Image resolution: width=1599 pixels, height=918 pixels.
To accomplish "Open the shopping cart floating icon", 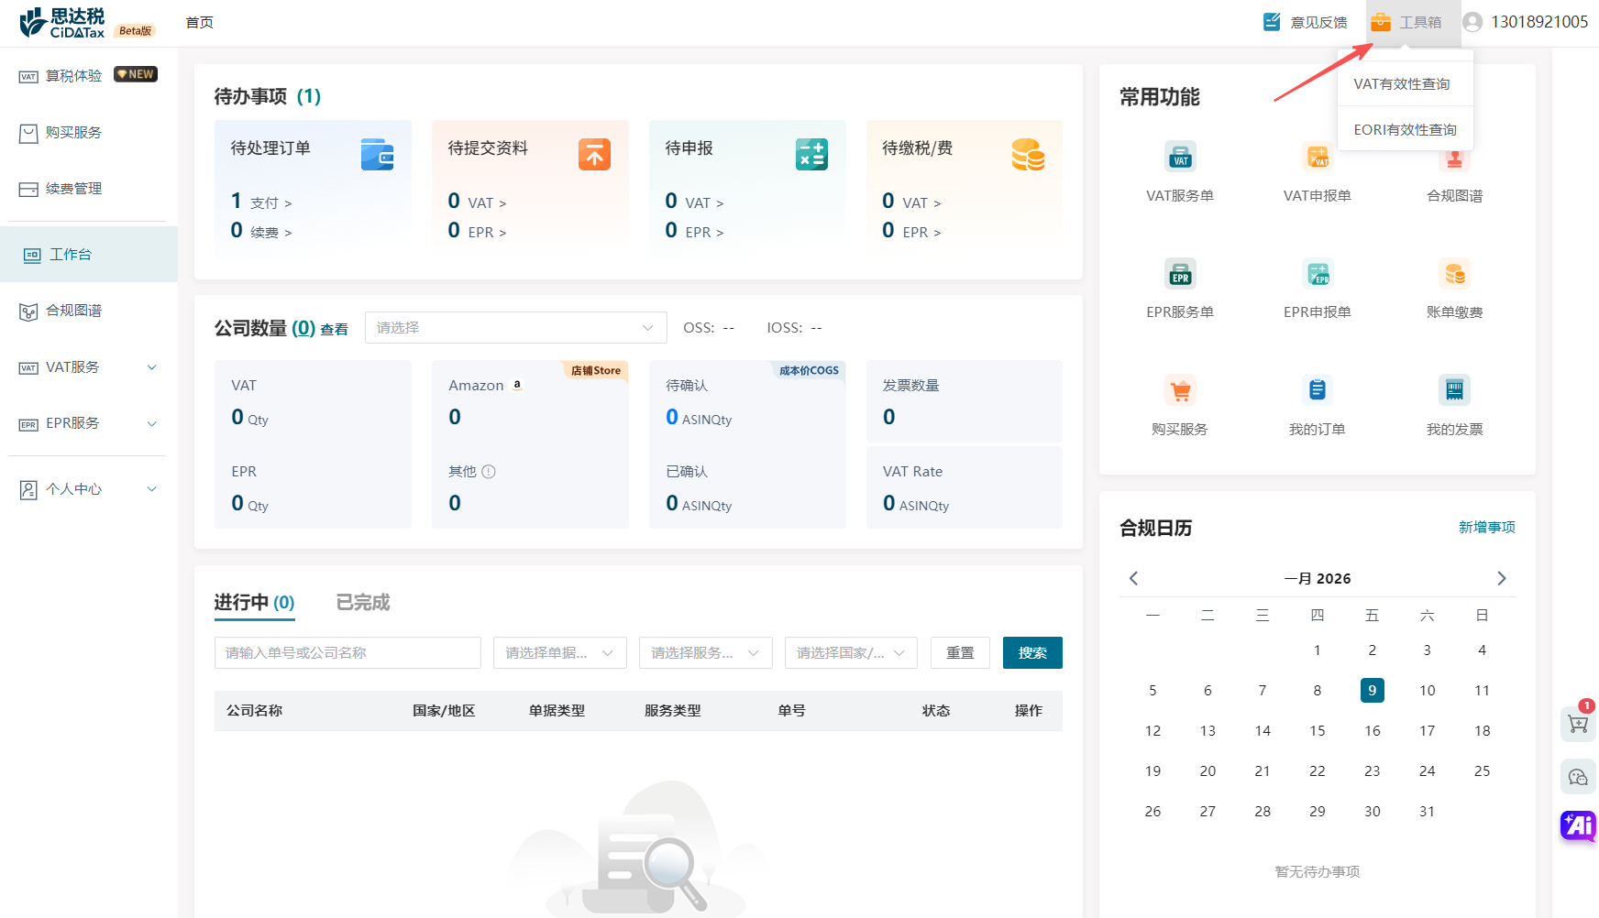I will [x=1578, y=724].
